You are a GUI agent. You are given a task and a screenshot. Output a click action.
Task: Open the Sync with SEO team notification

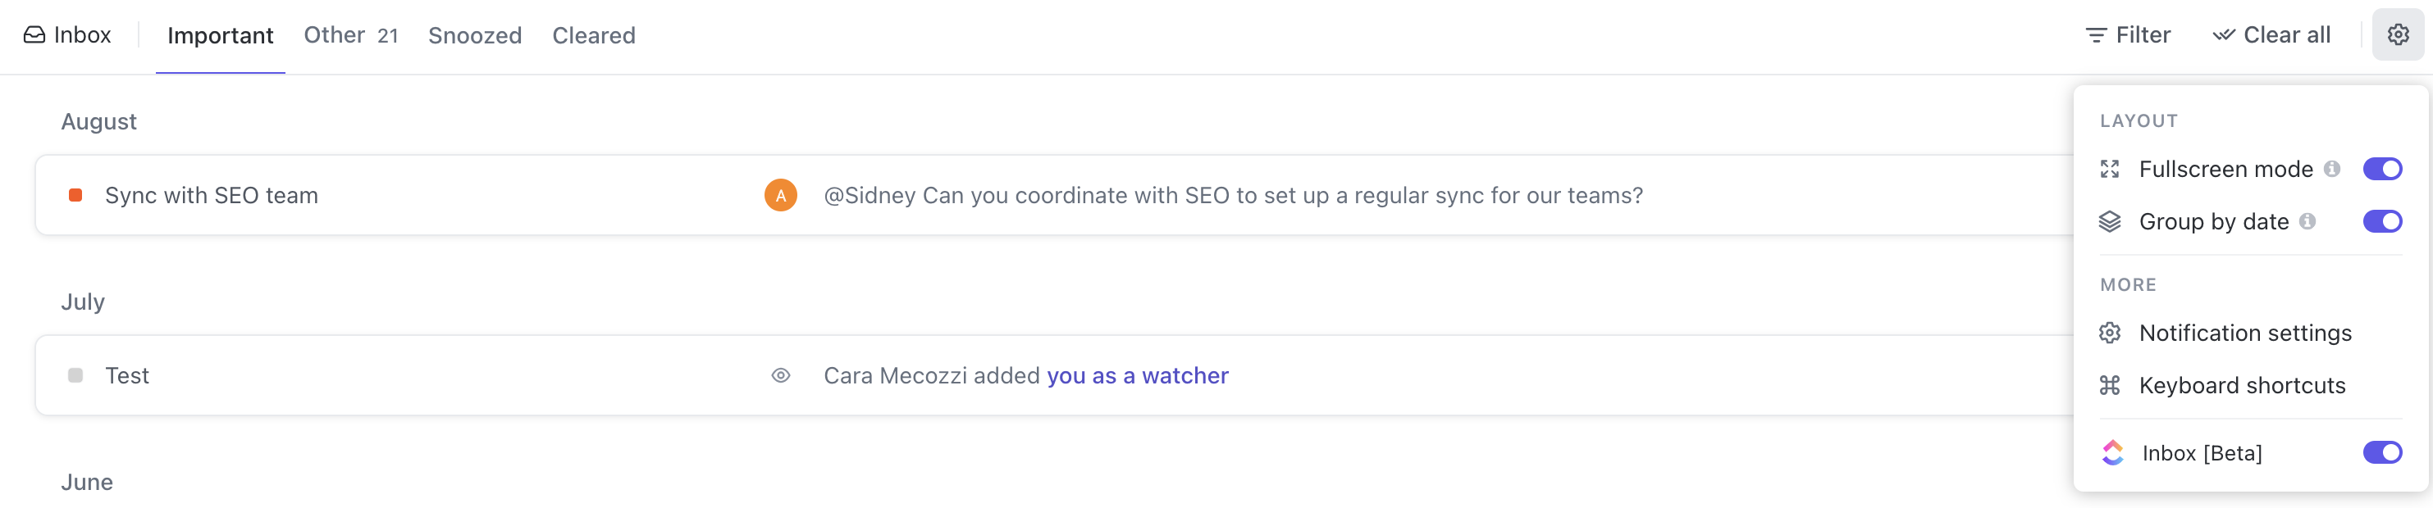point(212,196)
